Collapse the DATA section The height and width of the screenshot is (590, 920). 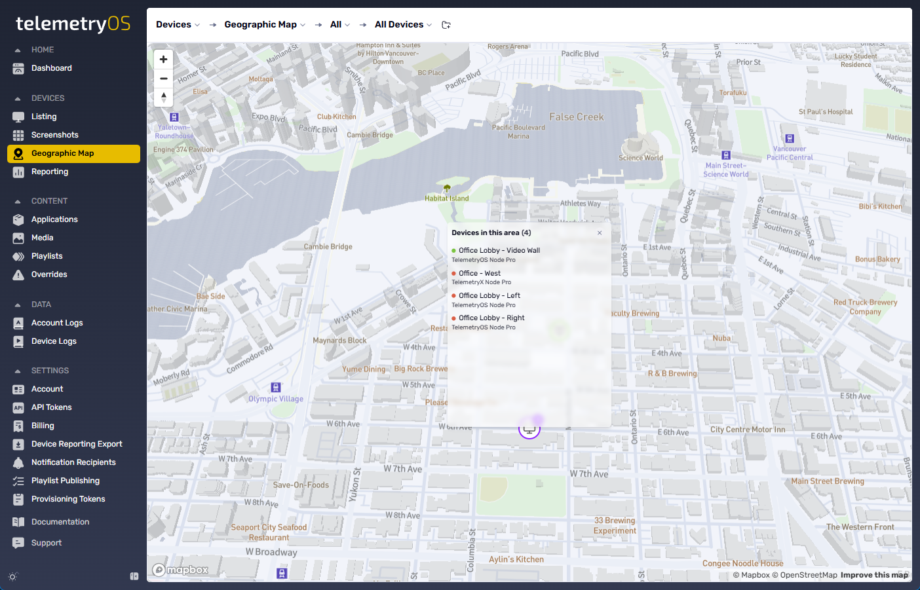18,305
